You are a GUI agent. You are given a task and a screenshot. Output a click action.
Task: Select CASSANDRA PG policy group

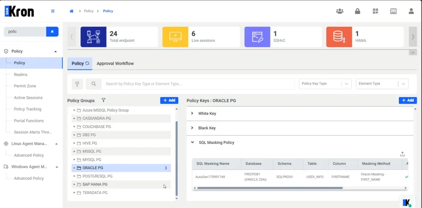click(121, 118)
